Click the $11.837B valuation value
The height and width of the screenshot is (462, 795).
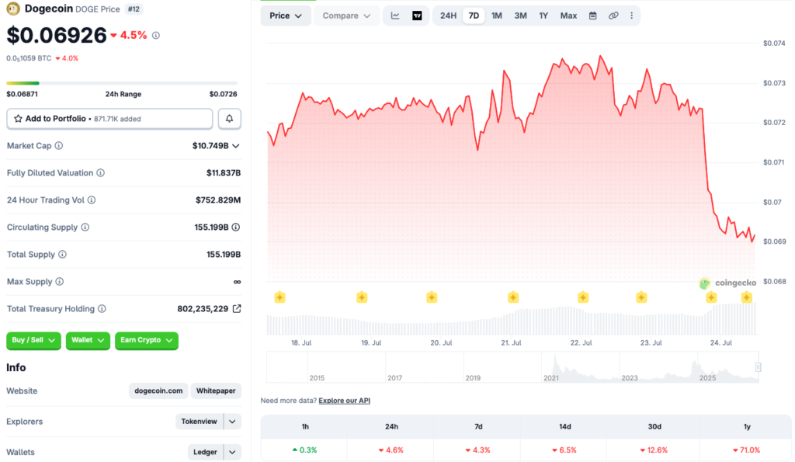click(x=223, y=173)
